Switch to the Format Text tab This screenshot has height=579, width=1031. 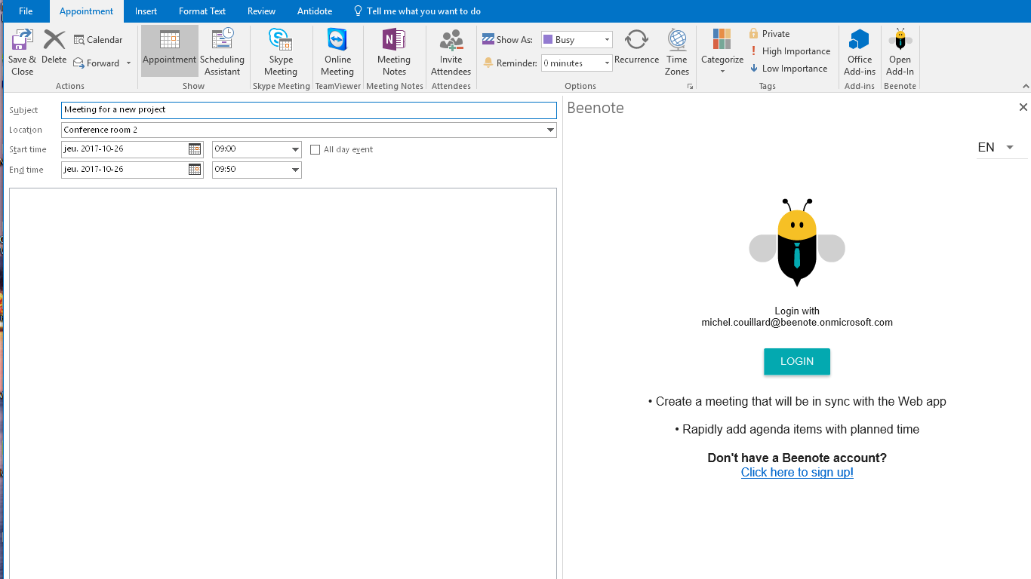tap(202, 11)
